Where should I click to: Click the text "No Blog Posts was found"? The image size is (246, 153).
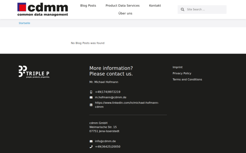click(88, 43)
